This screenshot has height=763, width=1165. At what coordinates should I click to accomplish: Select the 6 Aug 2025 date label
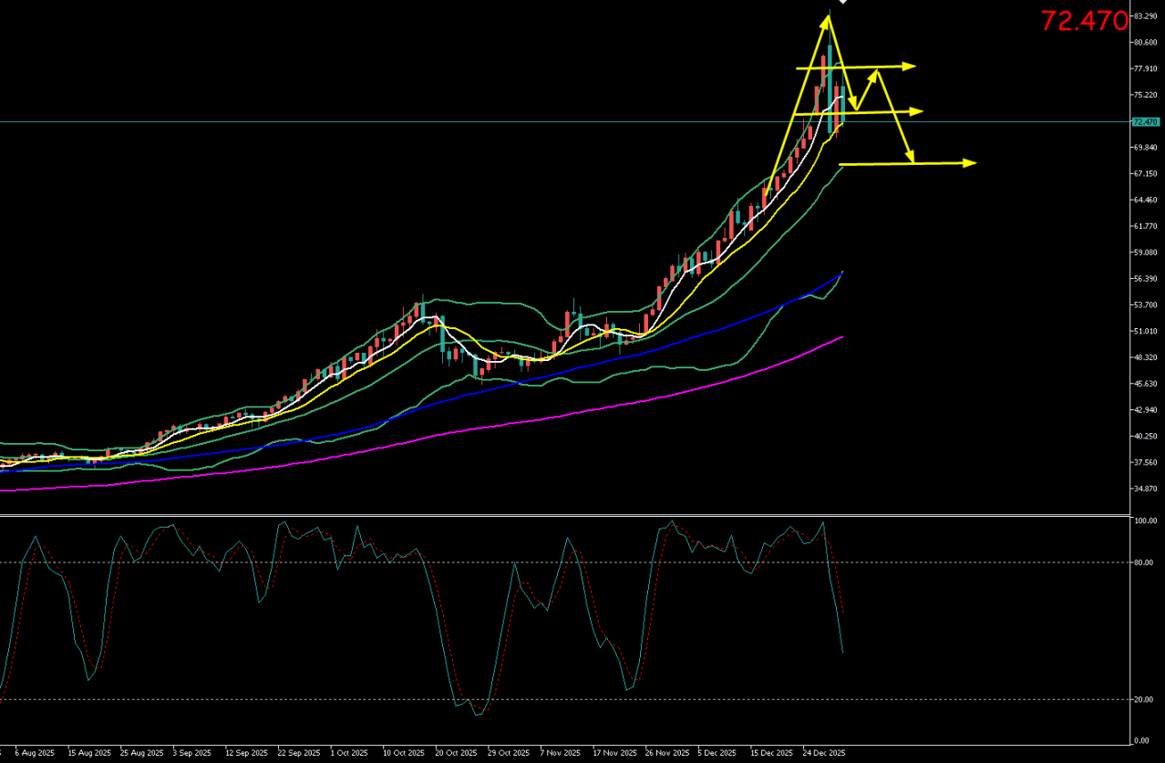(35, 754)
